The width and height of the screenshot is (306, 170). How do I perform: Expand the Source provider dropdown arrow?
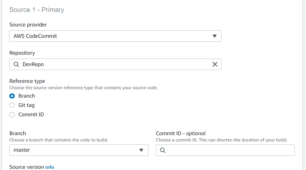pyautogui.click(x=214, y=36)
